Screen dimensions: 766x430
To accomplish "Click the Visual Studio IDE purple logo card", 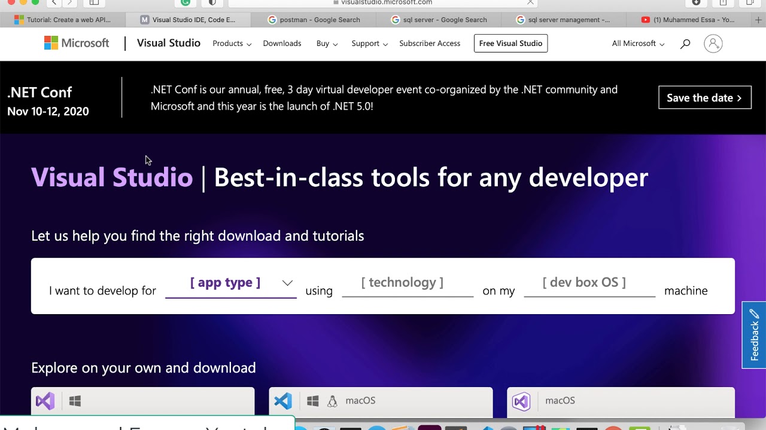I will pyautogui.click(x=142, y=401).
